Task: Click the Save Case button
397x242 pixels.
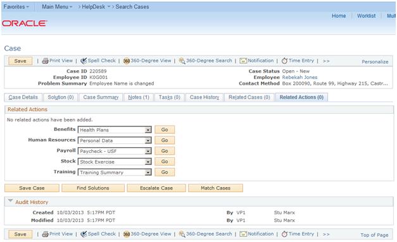Action: [32, 188]
